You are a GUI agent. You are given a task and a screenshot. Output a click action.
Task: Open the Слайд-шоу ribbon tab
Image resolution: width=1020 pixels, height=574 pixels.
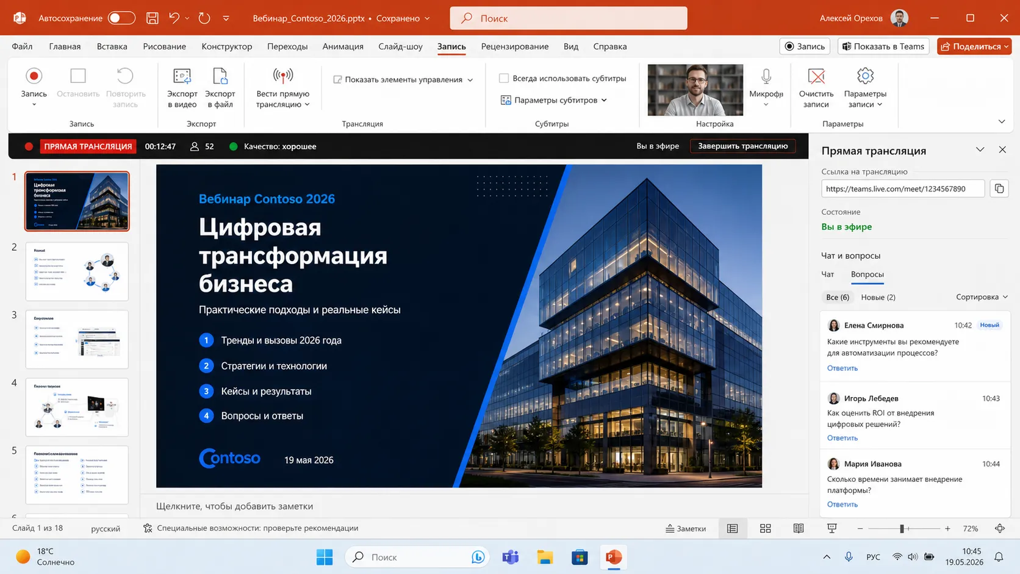pos(400,46)
